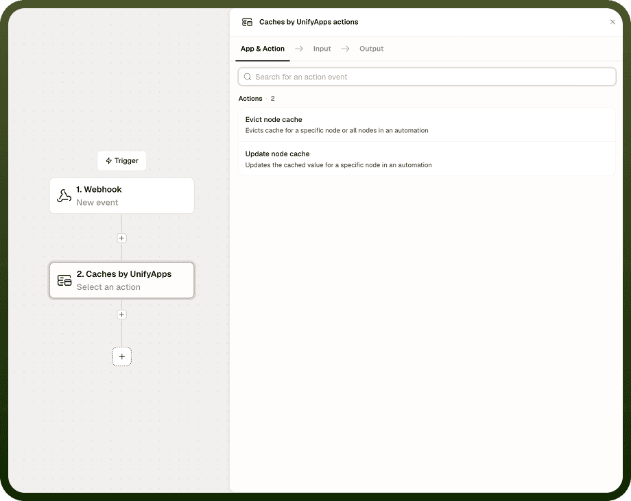
Task: Add a step right after the Caches node
Action: [121, 315]
